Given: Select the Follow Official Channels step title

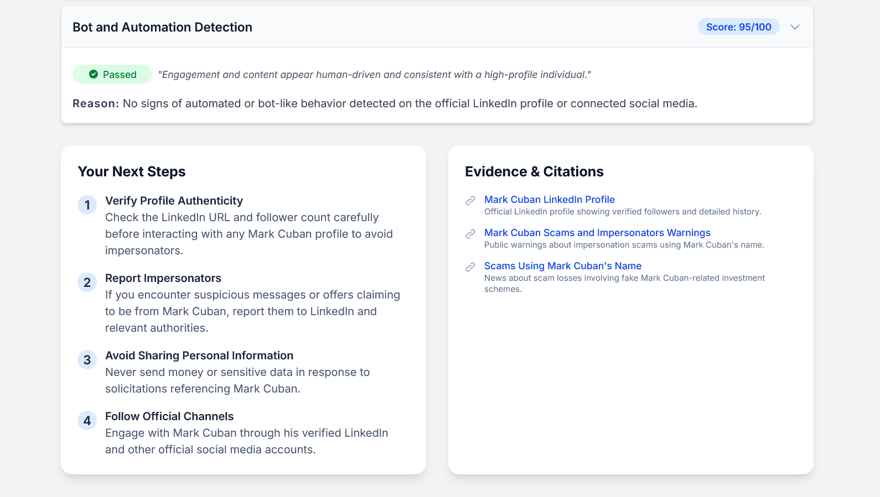Looking at the screenshot, I should [169, 416].
